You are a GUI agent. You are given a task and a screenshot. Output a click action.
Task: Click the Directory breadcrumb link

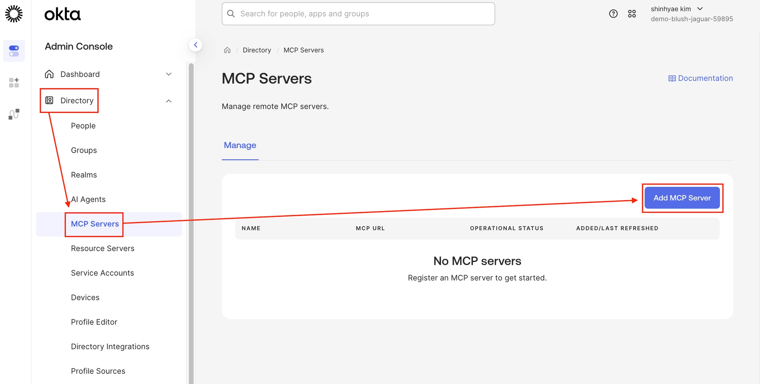(257, 50)
